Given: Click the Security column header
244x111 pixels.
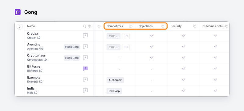Looking at the screenshot, I should 176,26.
